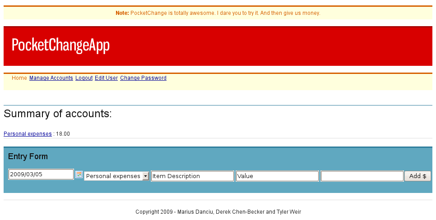Open the Manage Accounts page

[x=51, y=78]
